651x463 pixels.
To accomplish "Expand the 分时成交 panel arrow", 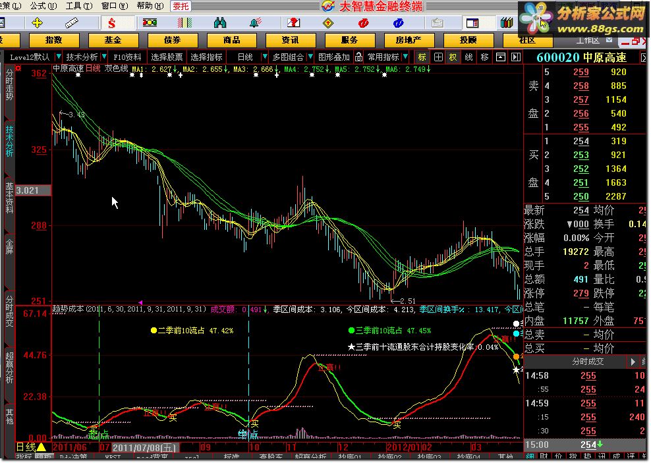I will [633, 362].
